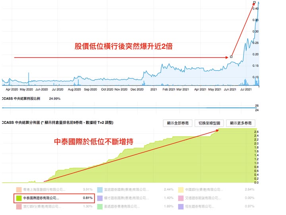
Task: Click the Jul 2021 axis label
Action: tap(246, 90)
